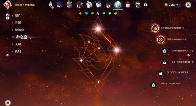
Task: Open the 武器 weapon menu
Action: pos(18,23)
